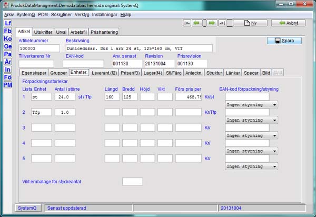The height and width of the screenshot is (217, 316).
Task: Open the PDM menu
Action: point(43,15)
